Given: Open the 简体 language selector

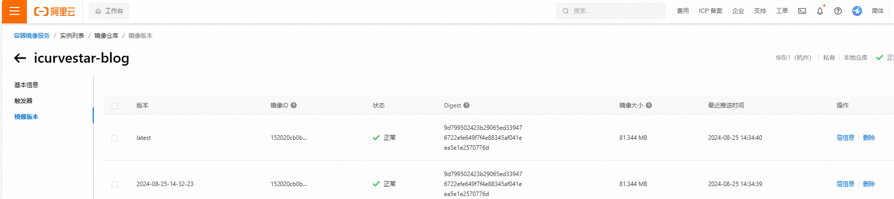Looking at the screenshot, I should (878, 11).
